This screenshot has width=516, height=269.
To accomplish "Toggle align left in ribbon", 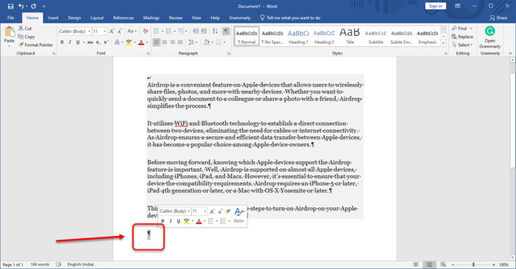I will click(157, 42).
